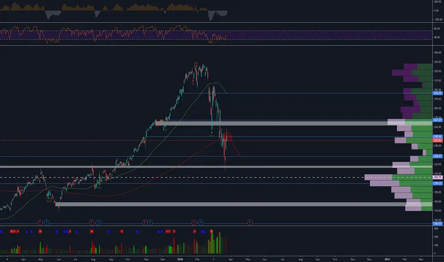
Task: Select the red 245.52 current price label
Action: click(x=437, y=141)
